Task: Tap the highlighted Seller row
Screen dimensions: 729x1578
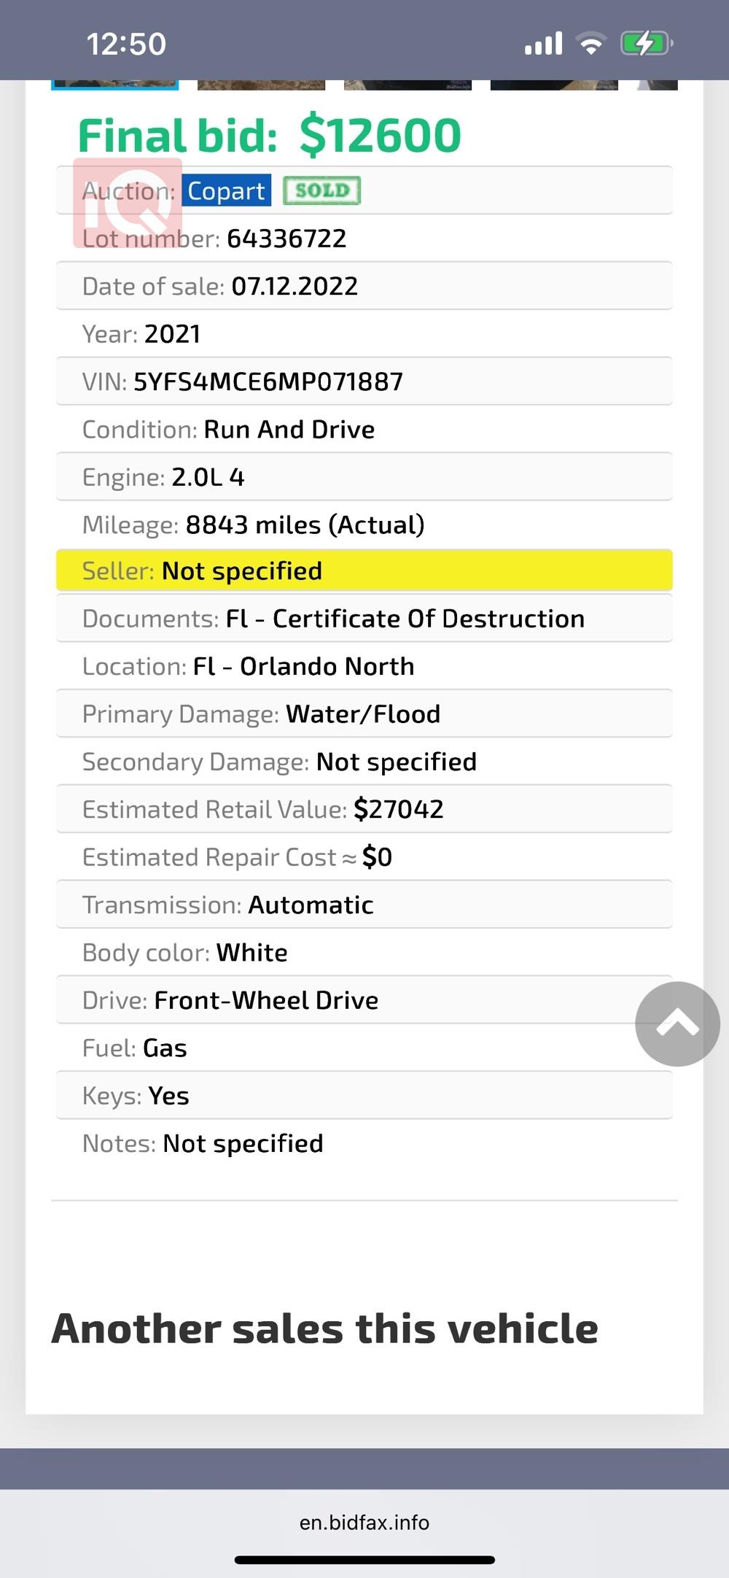Action: pyautogui.click(x=364, y=571)
